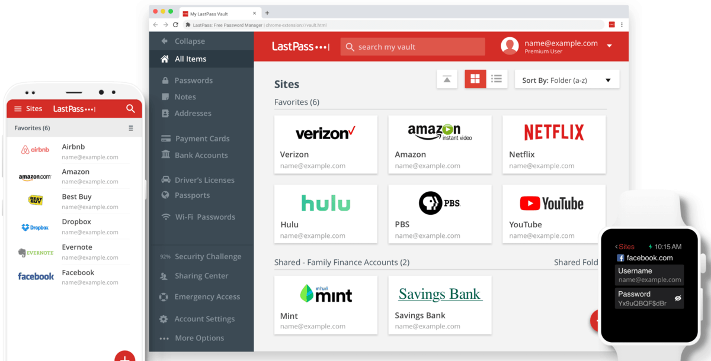Open the Hulu site card
Screen dimensions: 711x361
[326, 214]
